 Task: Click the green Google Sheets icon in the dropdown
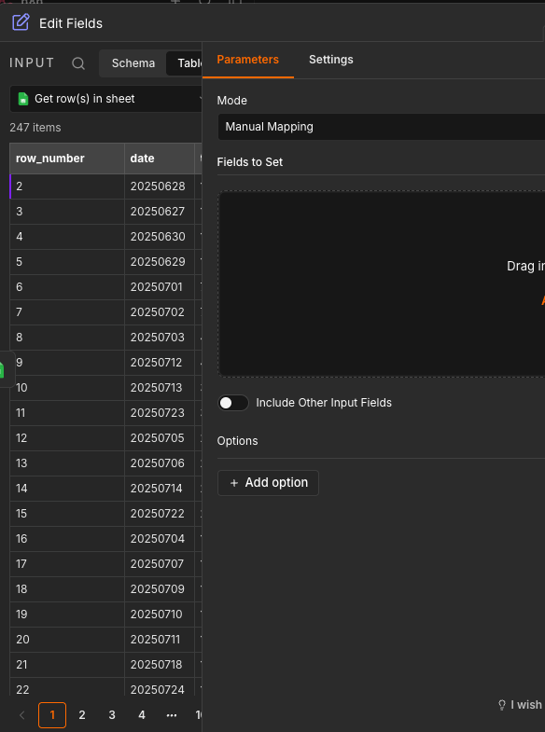pos(23,99)
